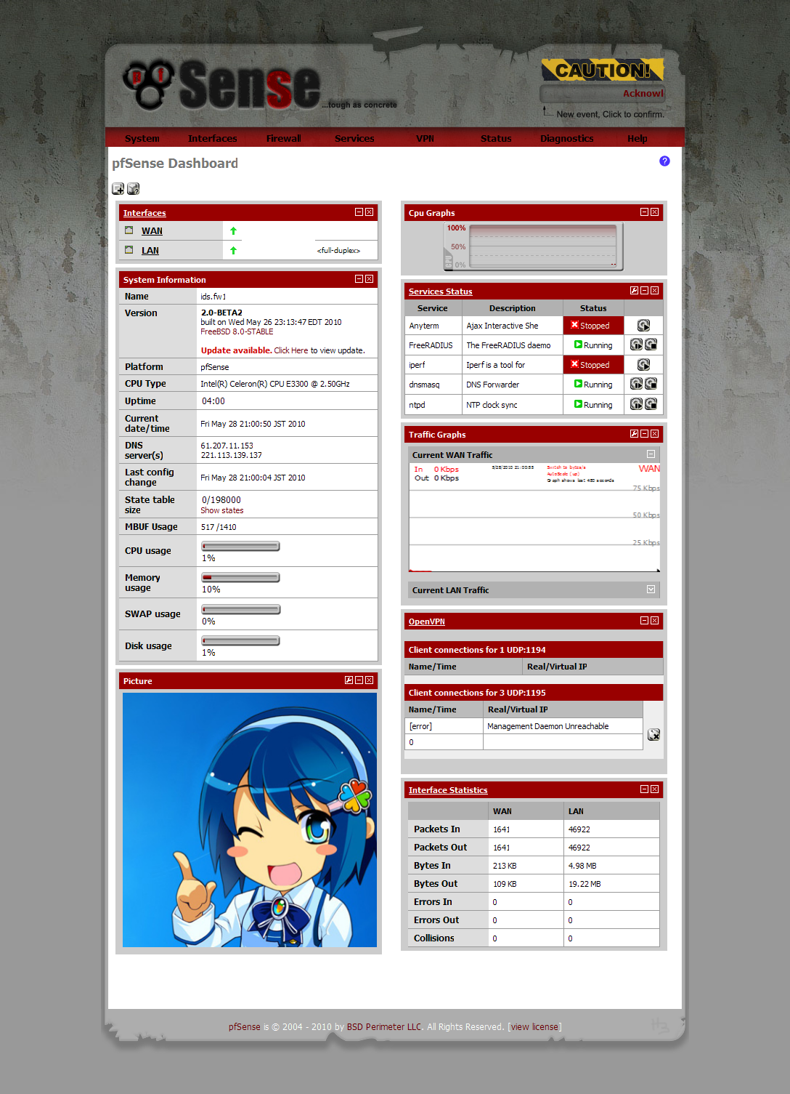Viewport: 790px width, 1094px height.
Task: Click the anime girl picture thumbnail
Action: (x=250, y=820)
